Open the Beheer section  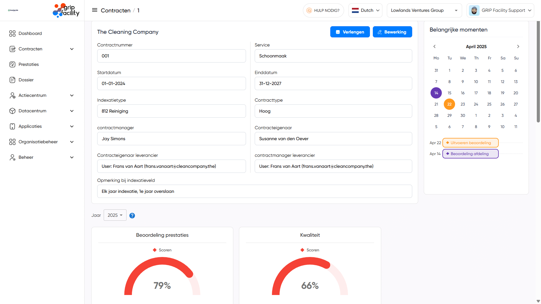26,157
